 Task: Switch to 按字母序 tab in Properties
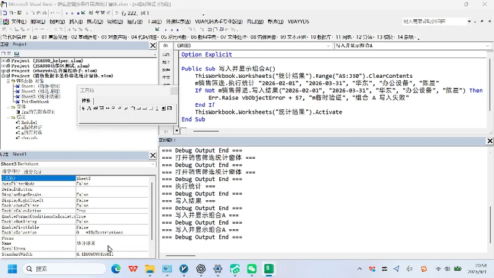(x=11, y=172)
